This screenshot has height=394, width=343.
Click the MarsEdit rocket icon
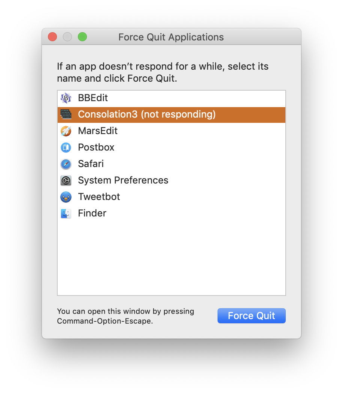tap(66, 131)
